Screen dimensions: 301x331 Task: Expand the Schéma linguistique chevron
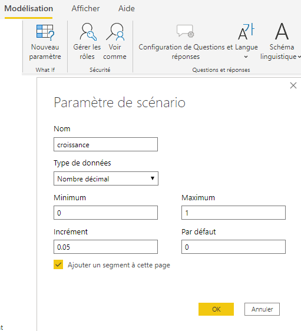pyautogui.click(x=299, y=57)
